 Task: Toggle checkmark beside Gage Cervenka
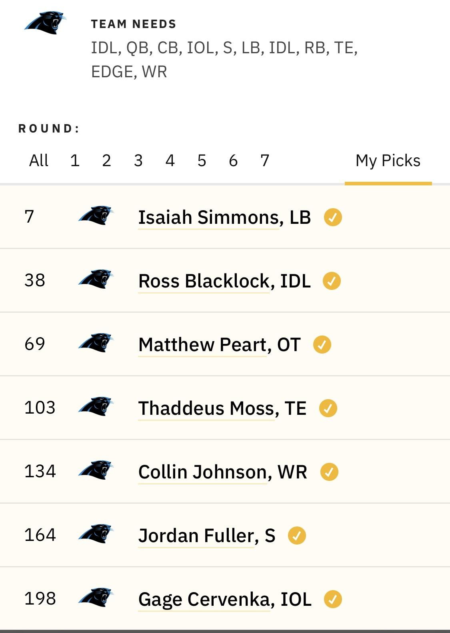coord(333,599)
